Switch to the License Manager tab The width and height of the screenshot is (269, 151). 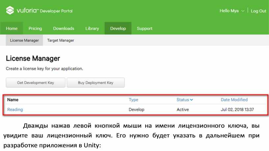tap(24, 40)
